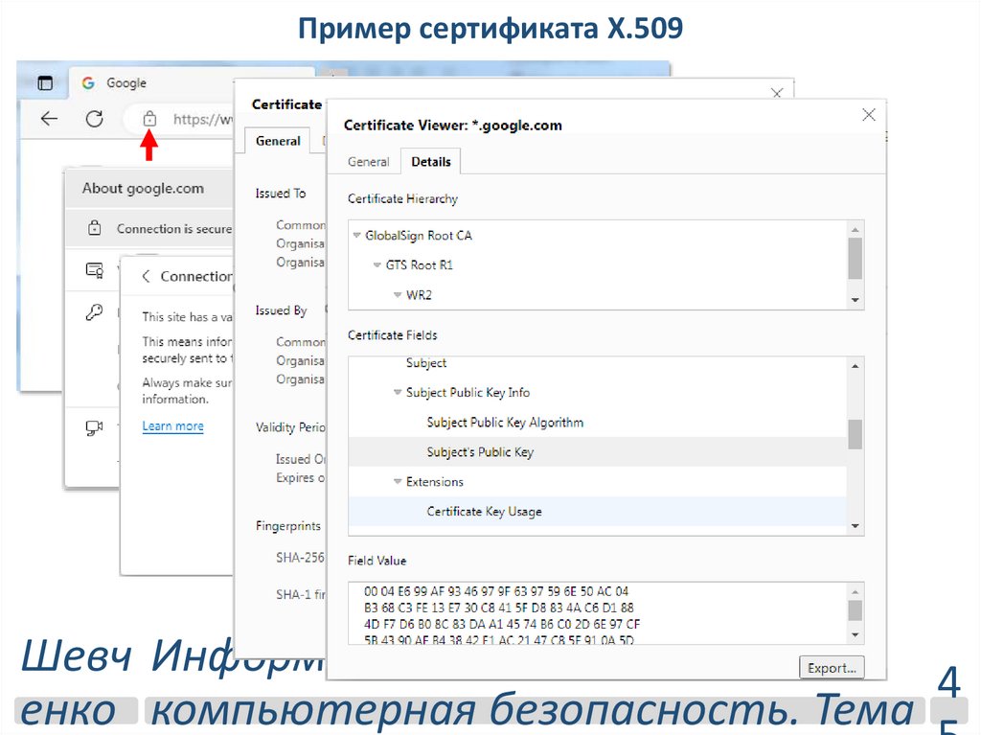Click About google.com heading
Image resolution: width=981 pixels, height=735 pixels.
point(144,188)
